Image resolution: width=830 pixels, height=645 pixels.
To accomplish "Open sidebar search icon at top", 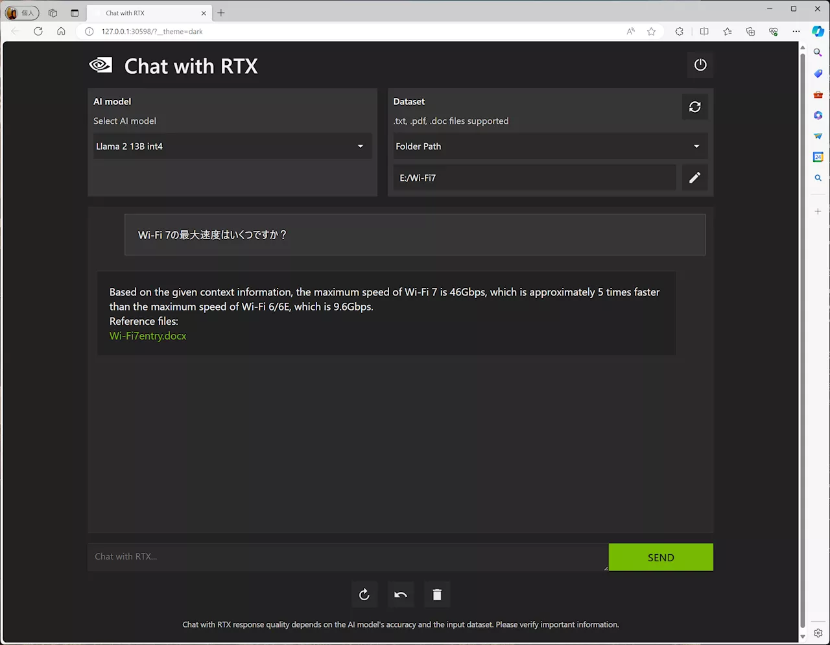I will pyautogui.click(x=818, y=53).
